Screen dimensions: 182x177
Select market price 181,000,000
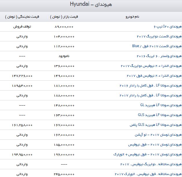(64, 86)
